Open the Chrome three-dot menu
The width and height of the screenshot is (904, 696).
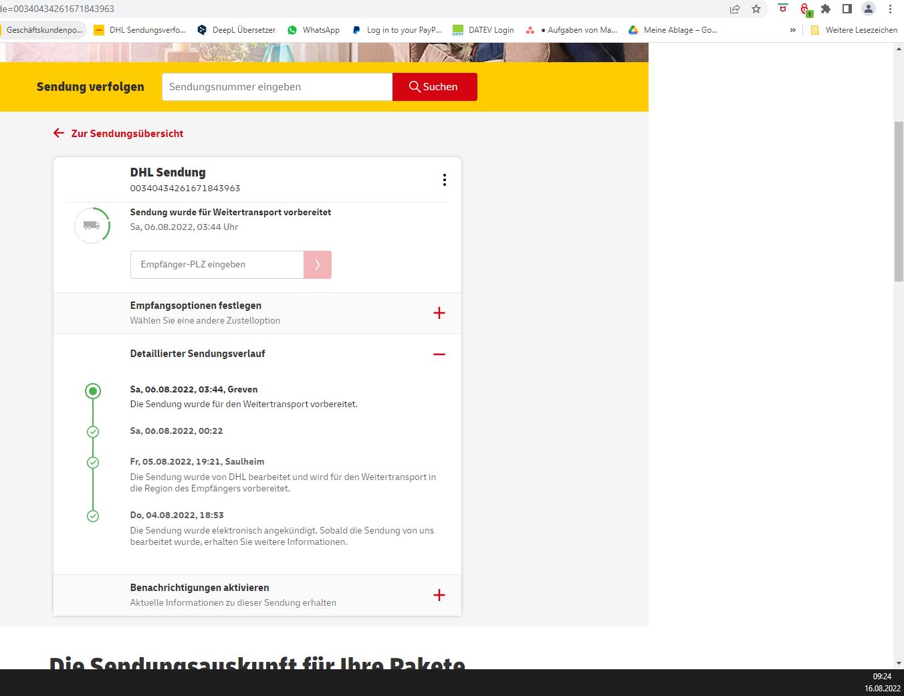(x=890, y=9)
